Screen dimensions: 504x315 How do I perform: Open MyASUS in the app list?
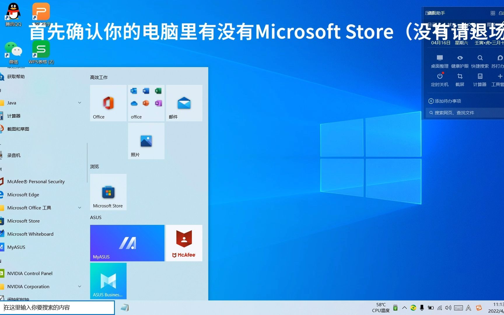[x=42, y=247]
